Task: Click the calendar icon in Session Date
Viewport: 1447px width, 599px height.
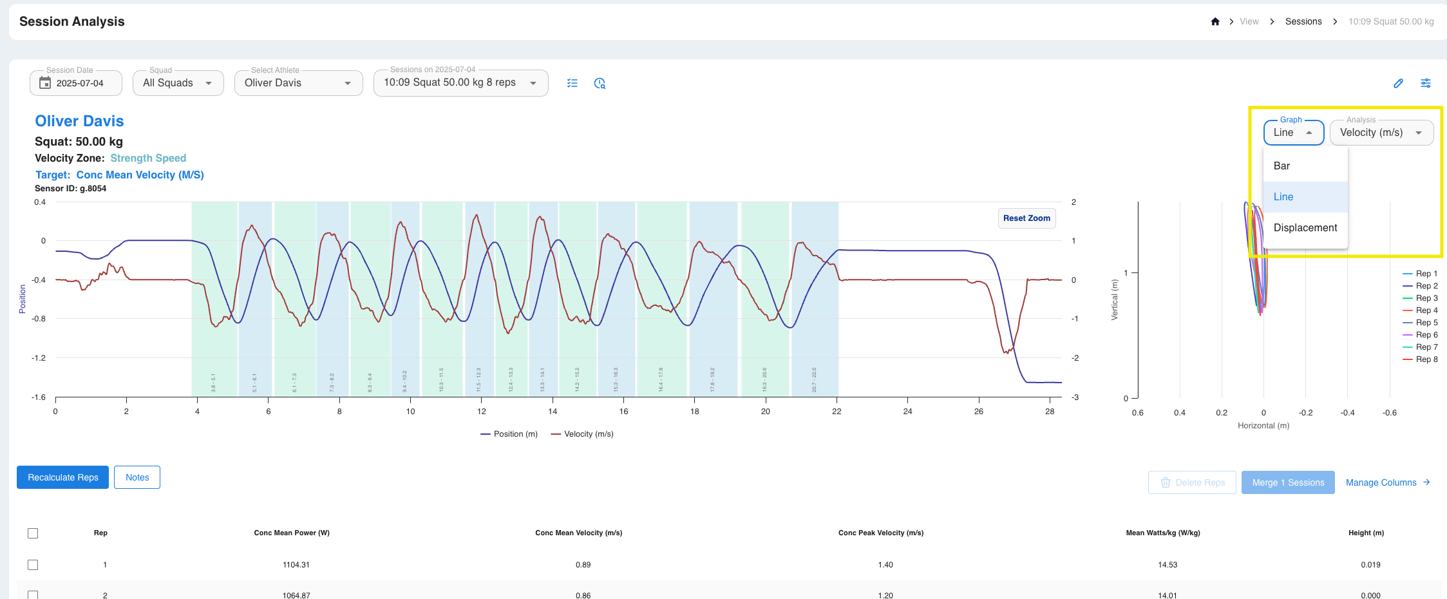Action: tap(45, 82)
